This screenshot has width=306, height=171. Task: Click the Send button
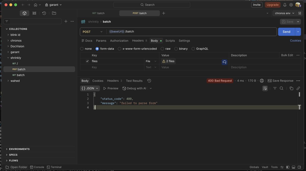point(287,32)
